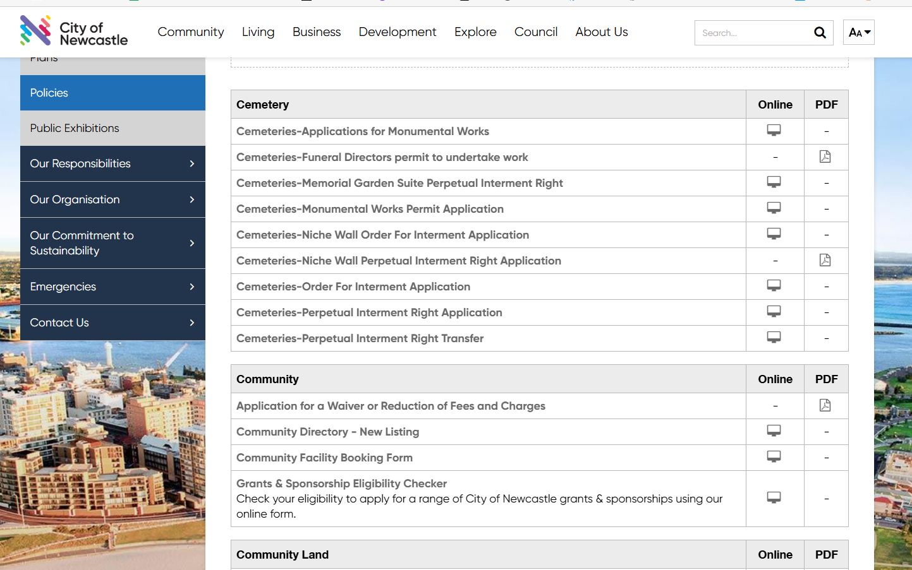Screen dimensions: 912x570
Task: Open online form for Community Facility Booking
Action: pos(774,456)
